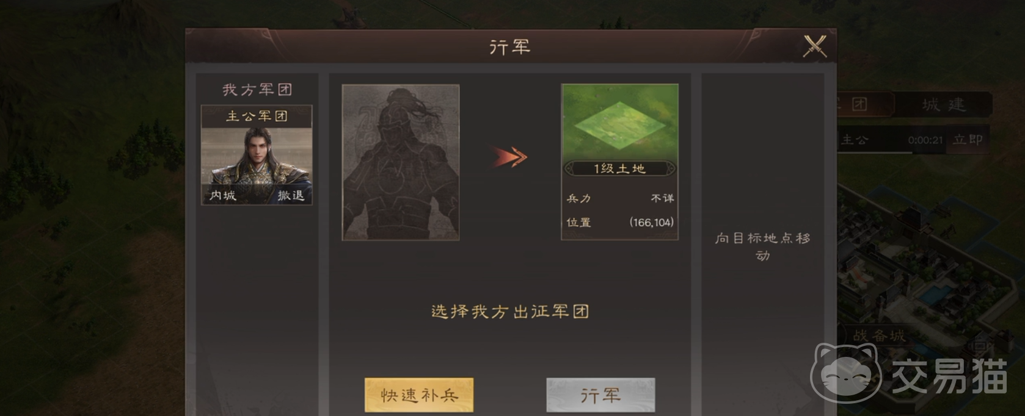The height and width of the screenshot is (416, 1025).
Task: Select the empty general silhouette slot
Action: tap(401, 162)
